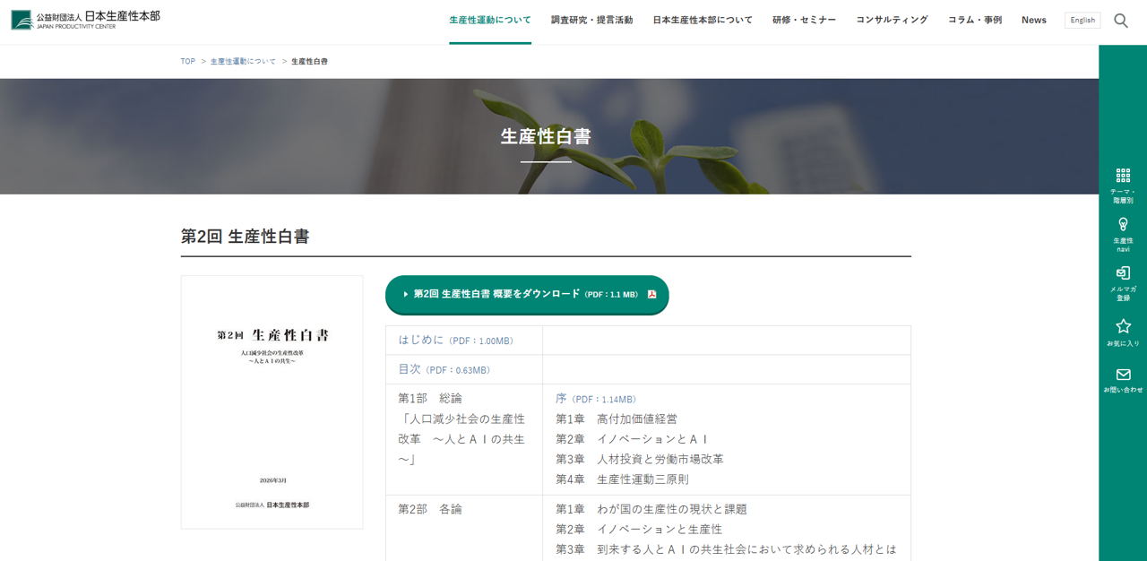Expand the コンサルティング menu
The height and width of the screenshot is (561, 1147).
[892, 20]
